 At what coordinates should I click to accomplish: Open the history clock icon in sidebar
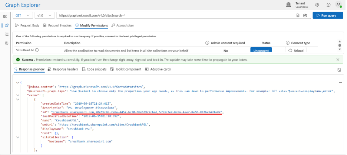coord(7,43)
